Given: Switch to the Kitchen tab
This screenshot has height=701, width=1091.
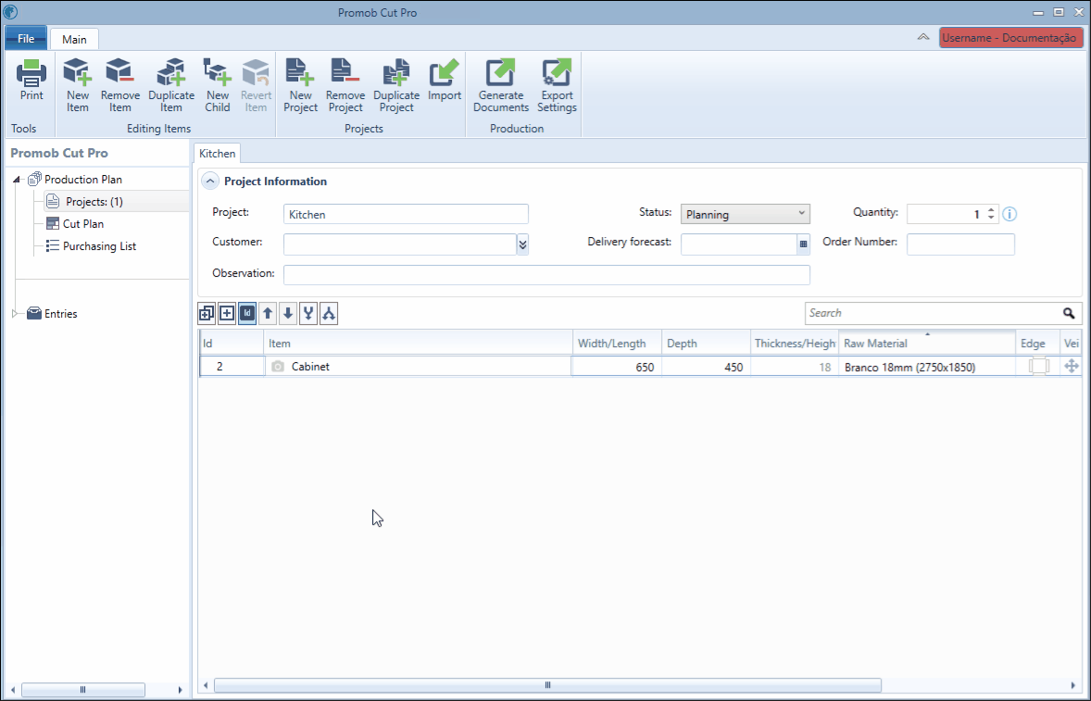Looking at the screenshot, I should (x=217, y=154).
